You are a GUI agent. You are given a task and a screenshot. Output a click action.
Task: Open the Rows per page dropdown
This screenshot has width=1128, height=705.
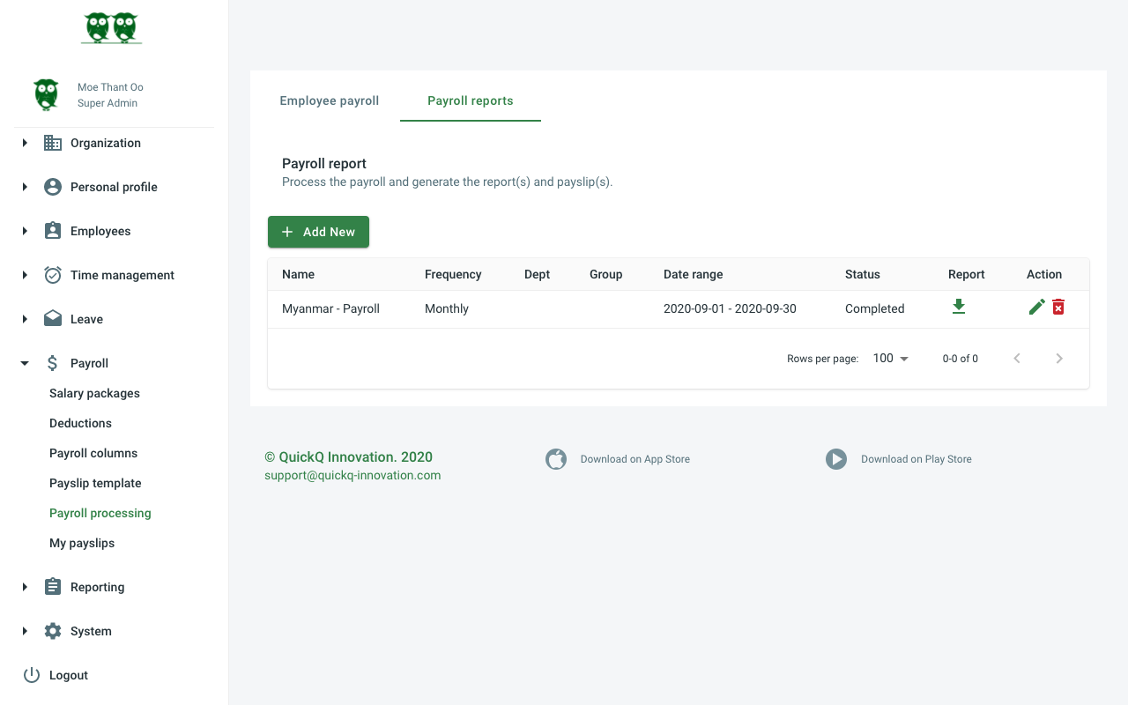coord(890,359)
